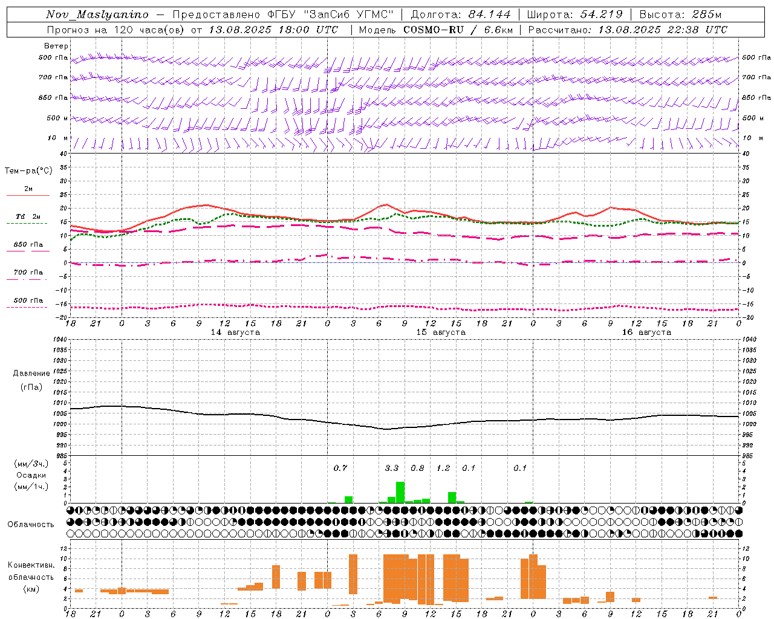The image size is (774, 619).
Task: Click the '500 м' wind level label on left
Action: (57, 118)
